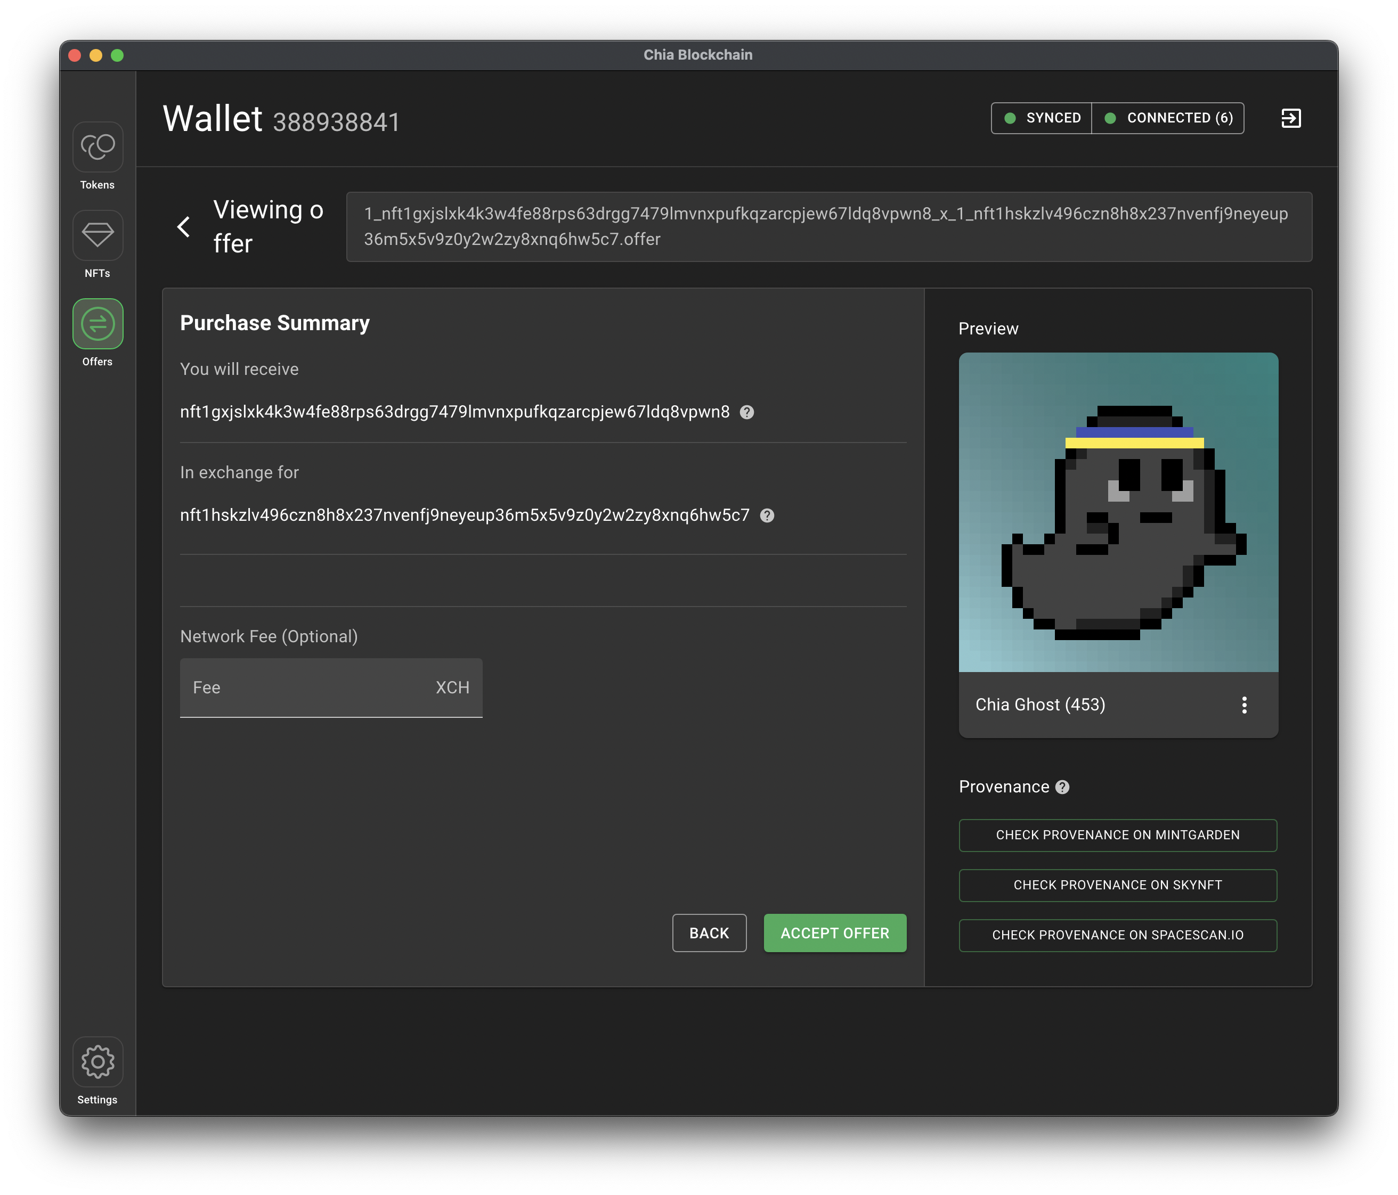
Task: Minimize the window with yellow button
Action: [96, 55]
